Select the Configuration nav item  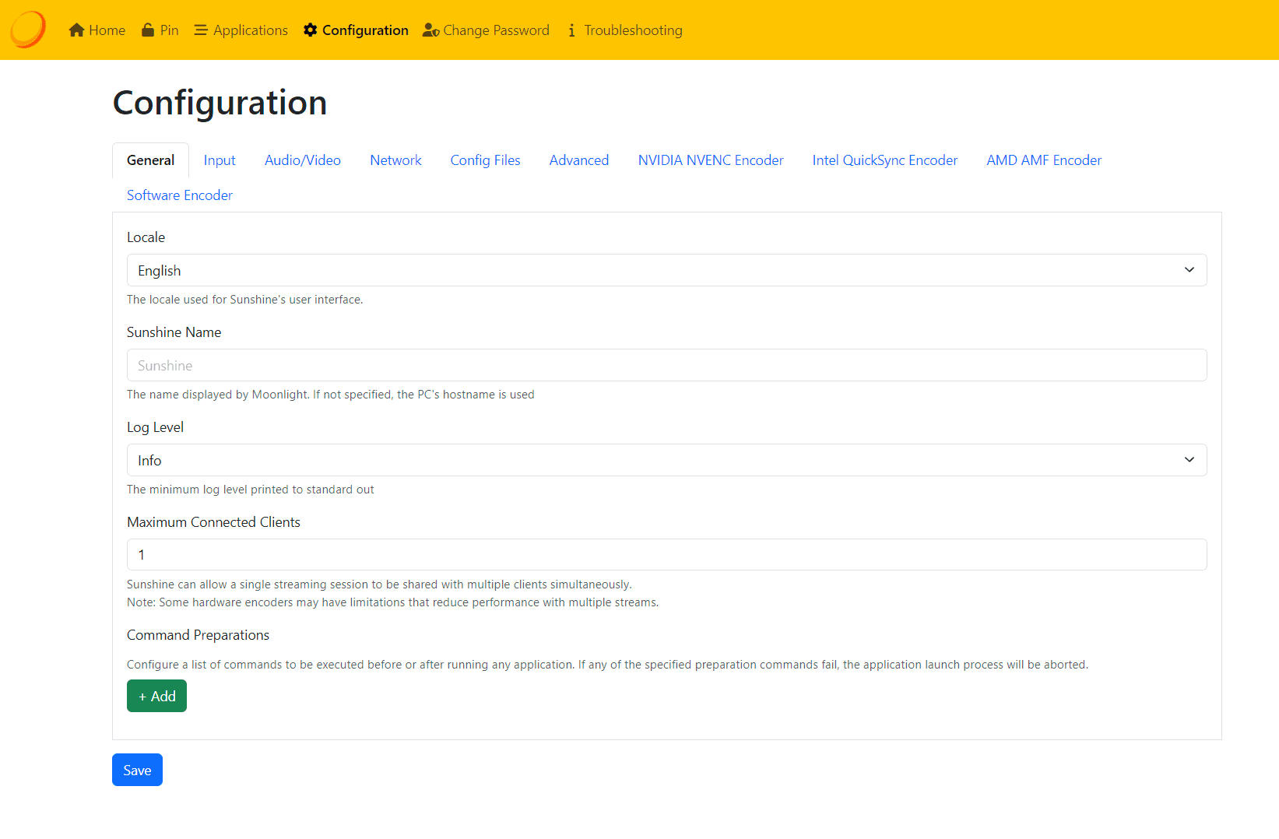click(356, 30)
